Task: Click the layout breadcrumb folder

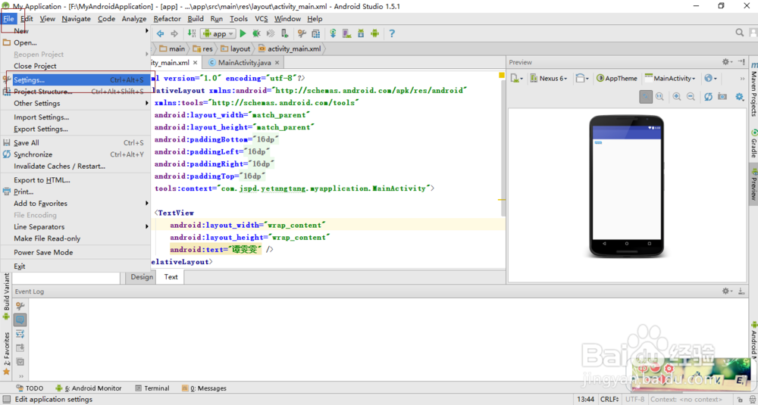Action: tap(236, 48)
